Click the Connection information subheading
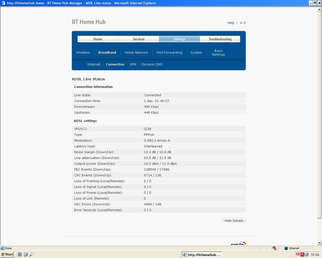322x258 pixels. click(x=93, y=87)
